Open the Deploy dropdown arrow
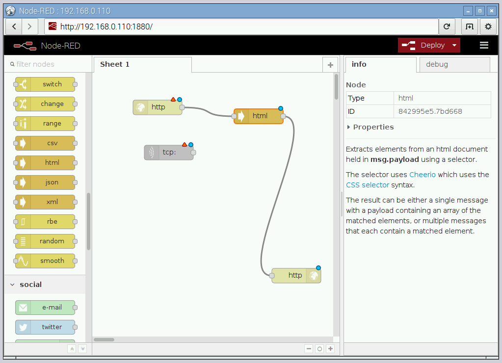The height and width of the screenshot is (363, 502). click(x=454, y=45)
